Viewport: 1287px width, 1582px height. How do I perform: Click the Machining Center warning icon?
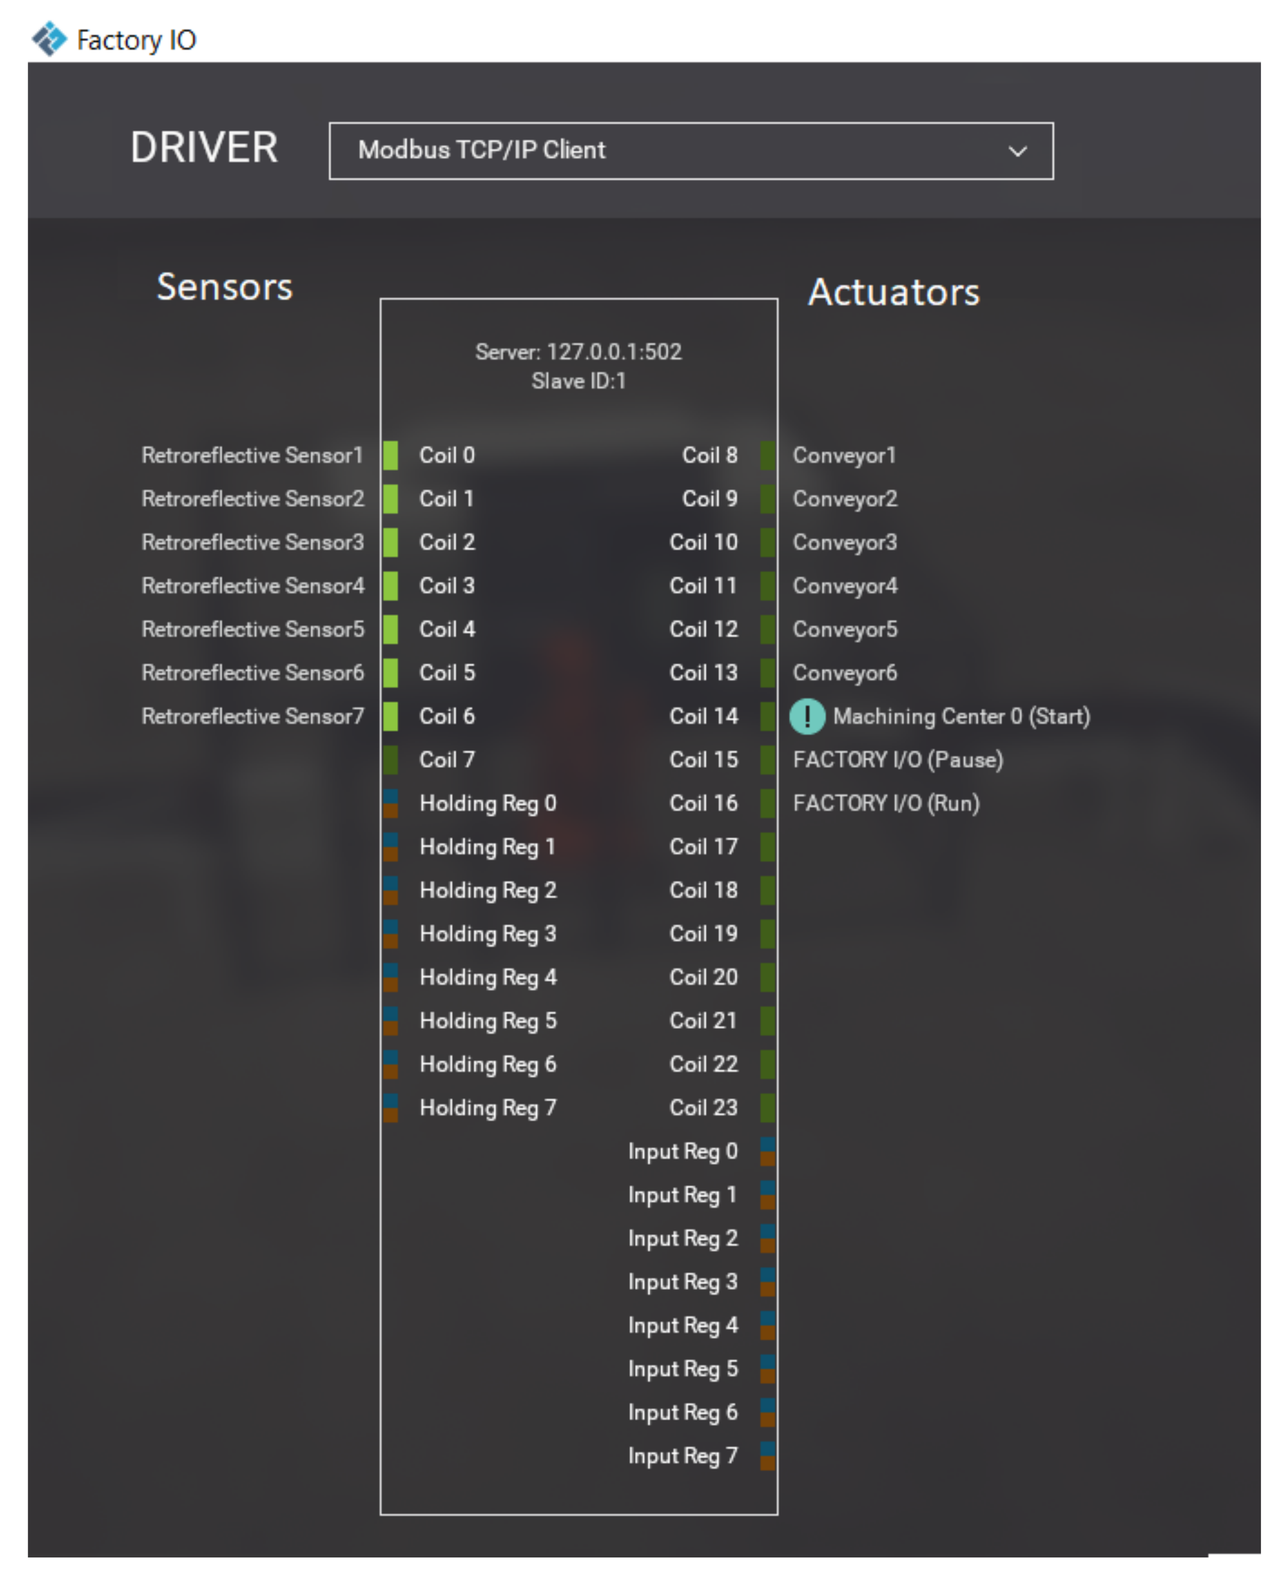click(x=806, y=717)
